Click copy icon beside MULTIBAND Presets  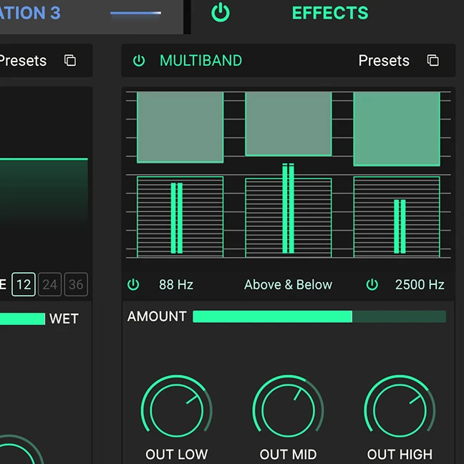point(433,60)
